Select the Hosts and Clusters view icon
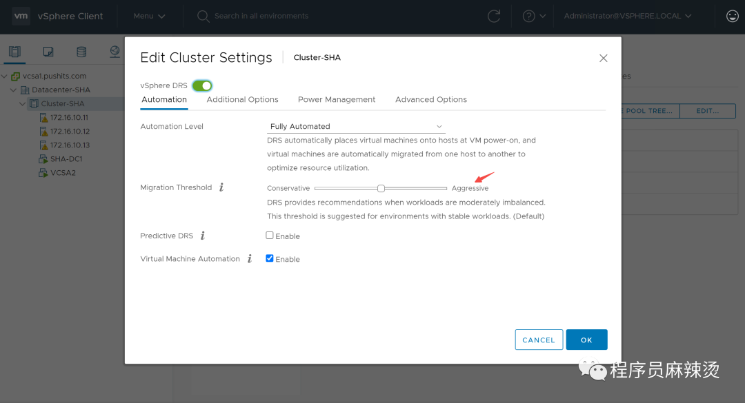Viewport: 745px width, 403px height. click(x=14, y=51)
